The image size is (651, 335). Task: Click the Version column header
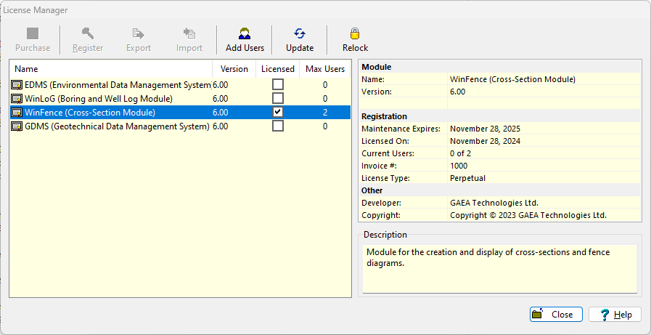pyautogui.click(x=234, y=69)
